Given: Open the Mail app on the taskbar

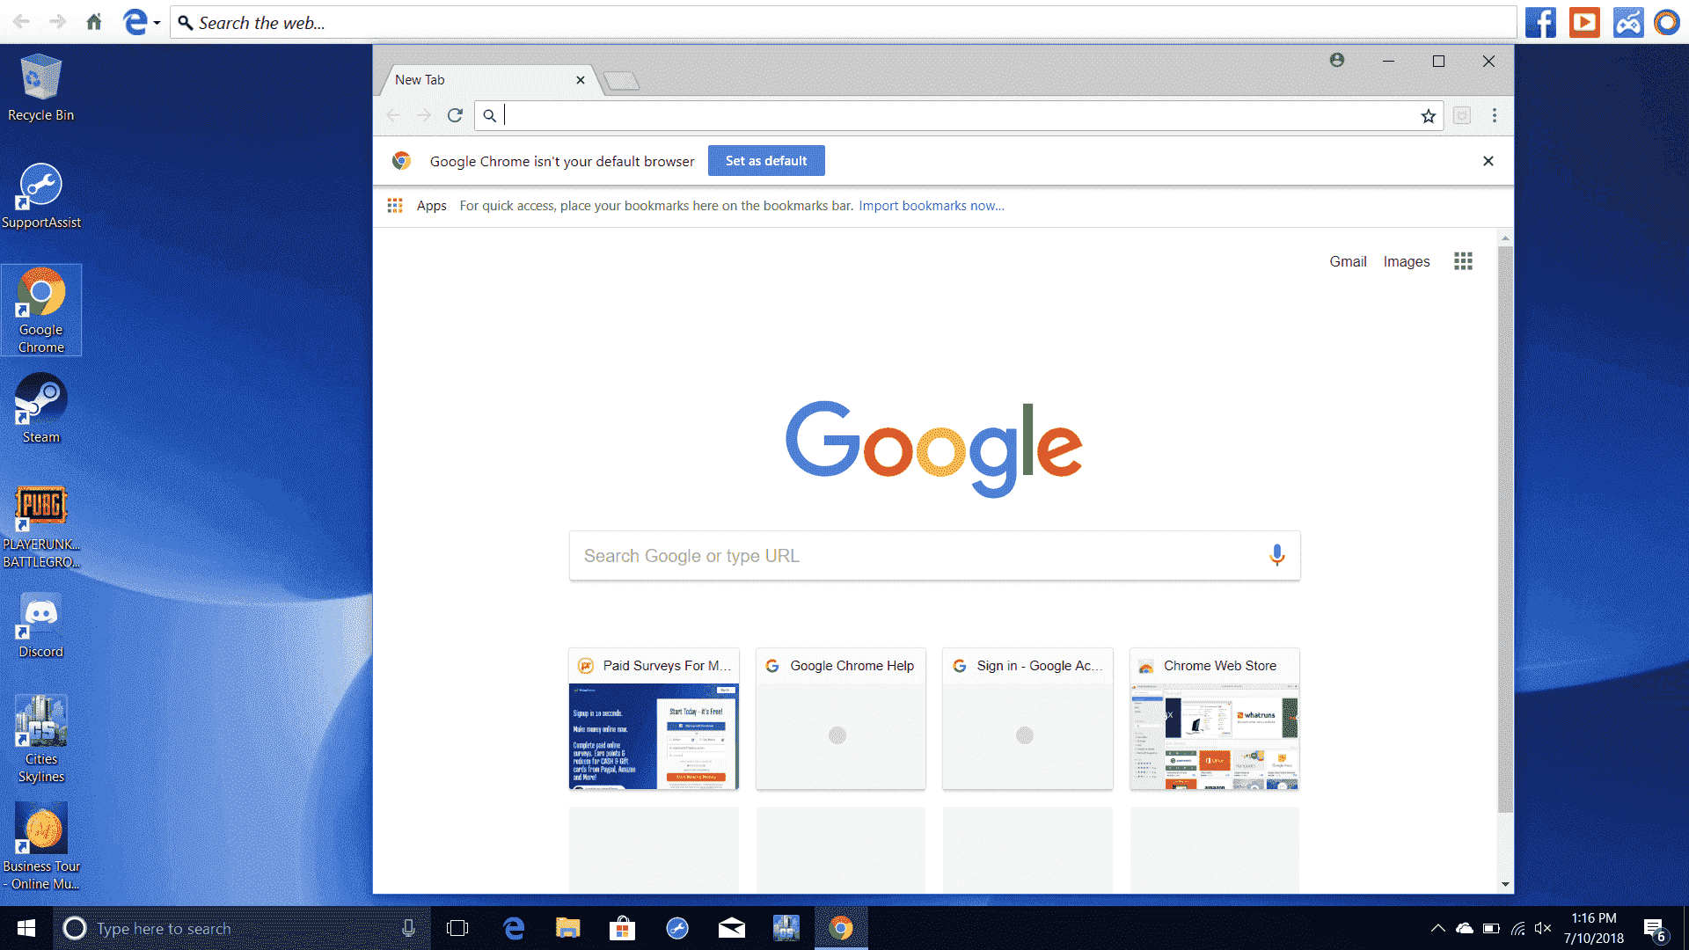Looking at the screenshot, I should (731, 928).
